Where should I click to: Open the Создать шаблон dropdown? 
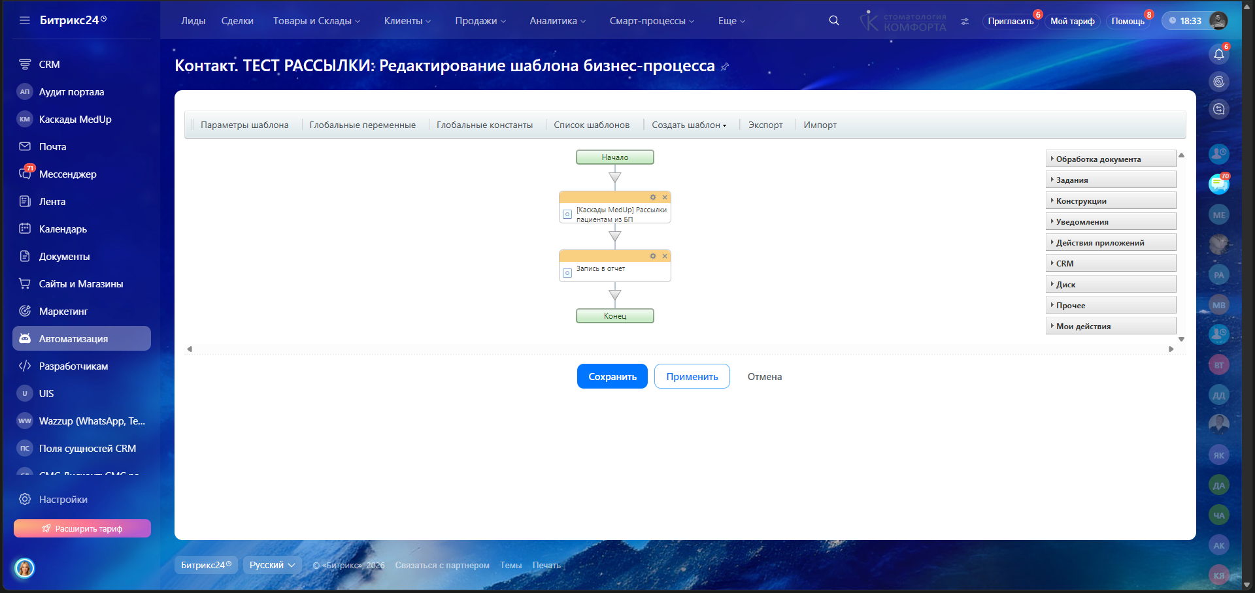click(x=689, y=125)
